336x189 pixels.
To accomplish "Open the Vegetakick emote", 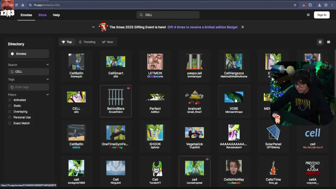I will [x=195, y=136].
